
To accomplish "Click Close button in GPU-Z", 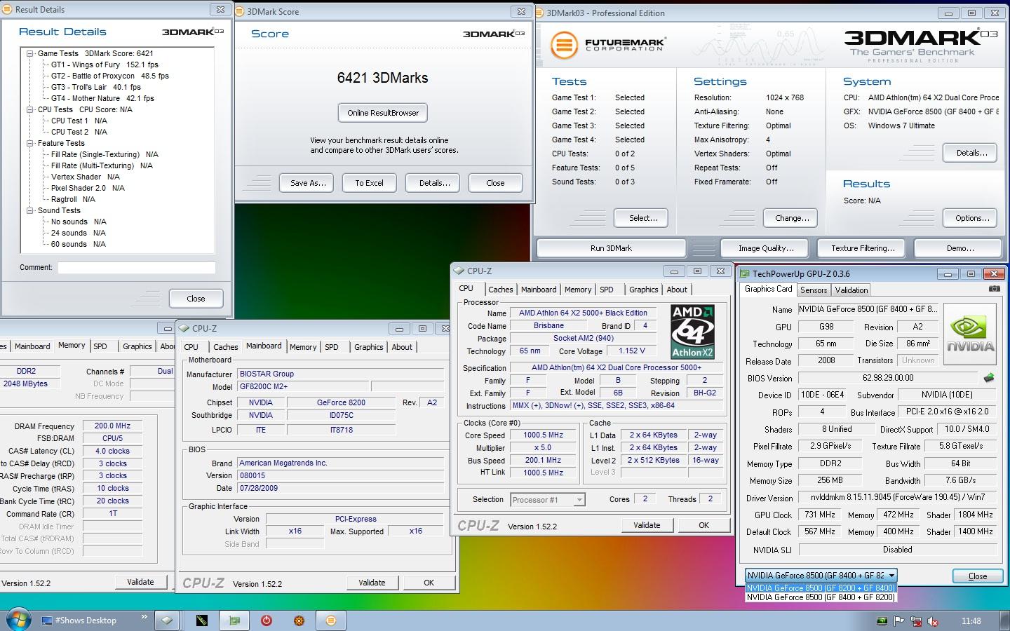I will (x=978, y=576).
